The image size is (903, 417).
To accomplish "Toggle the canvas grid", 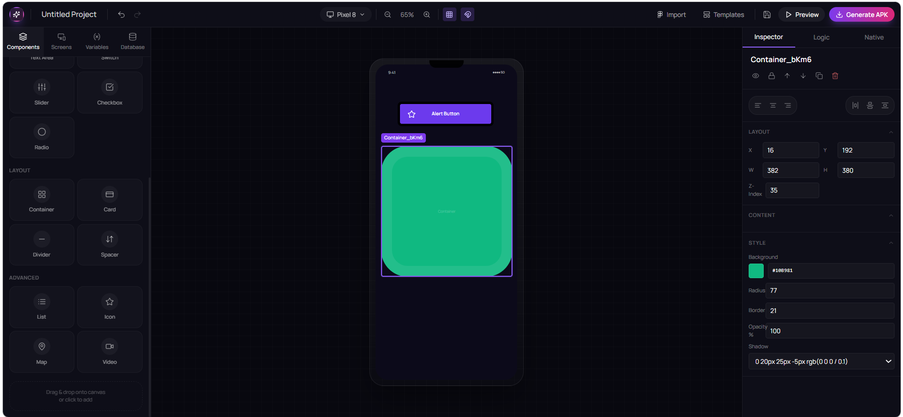I will click(x=449, y=15).
